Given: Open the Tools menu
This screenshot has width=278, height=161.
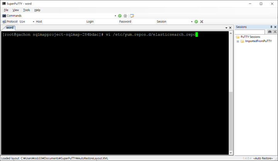Looking at the screenshot, I should pos(26,10).
